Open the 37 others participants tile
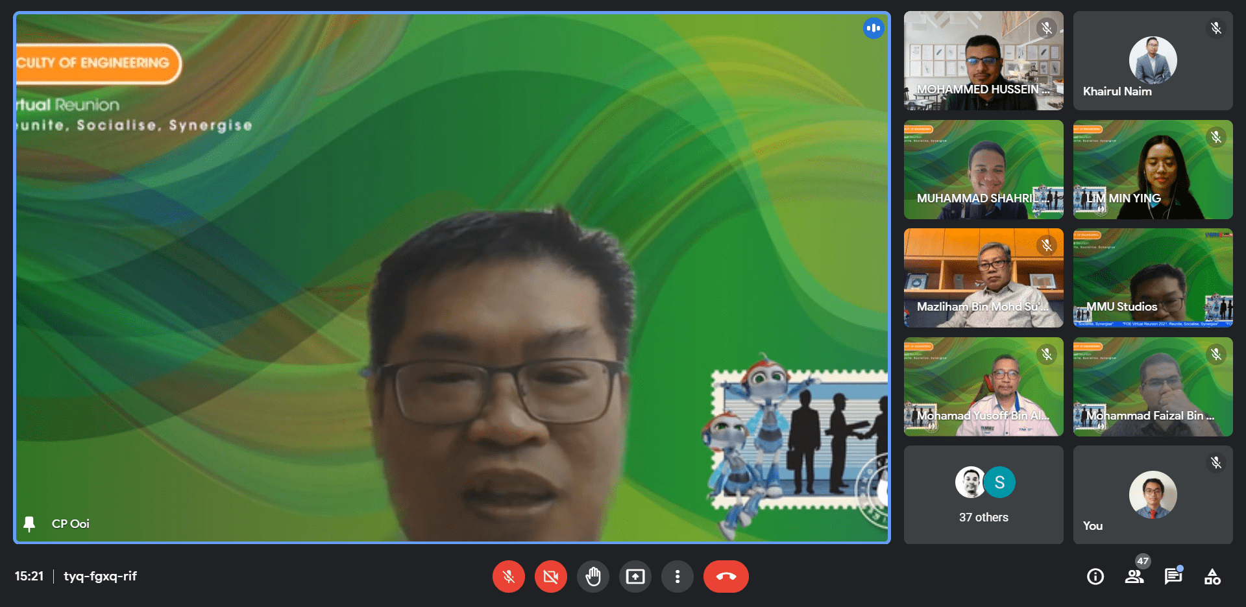Image resolution: width=1246 pixels, height=607 pixels. pyautogui.click(x=984, y=495)
